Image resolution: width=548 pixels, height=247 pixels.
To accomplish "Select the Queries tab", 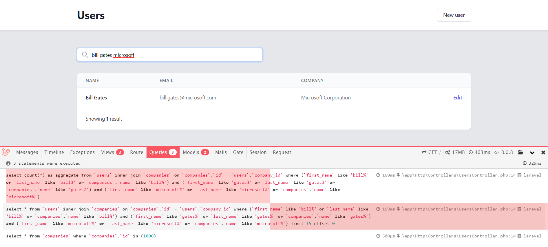I will pos(163,152).
